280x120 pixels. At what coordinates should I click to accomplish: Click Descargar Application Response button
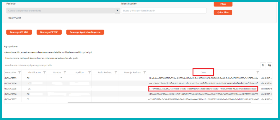click(x=85, y=32)
